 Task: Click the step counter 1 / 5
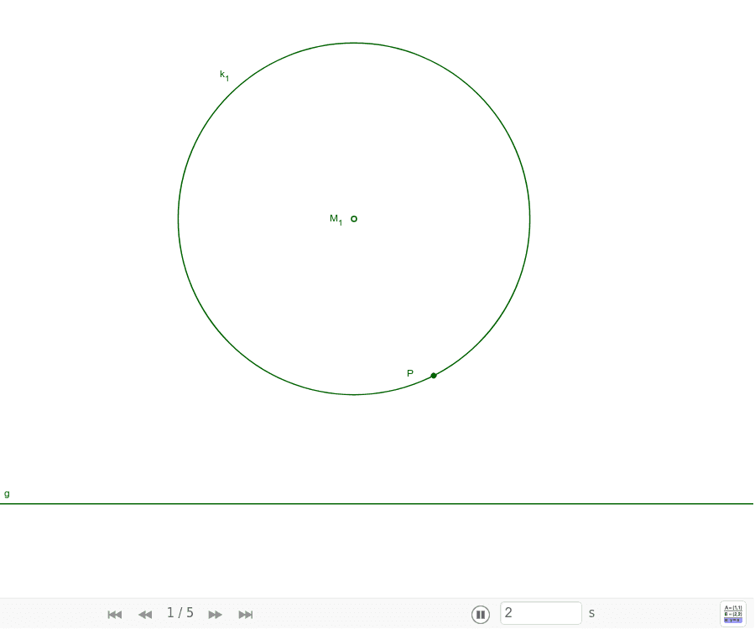[x=180, y=612]
